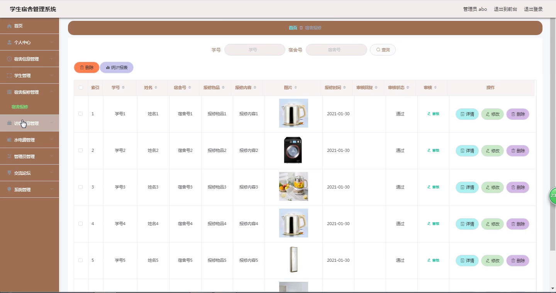Click the 查询 search button
Screen dimensions: 556x293
coord(383,50)
